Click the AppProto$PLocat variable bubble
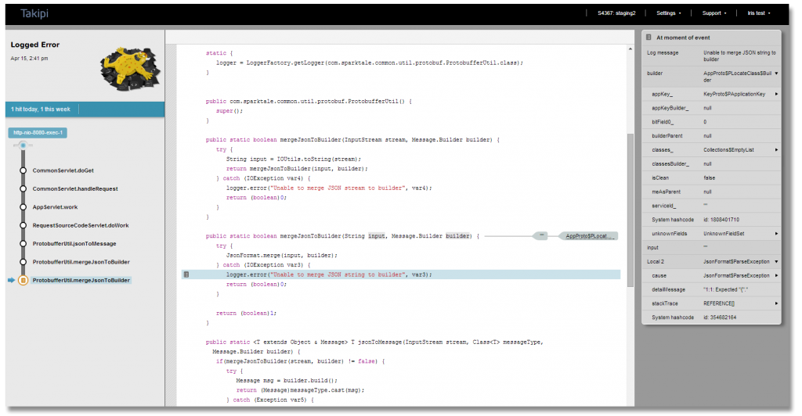 (x=588, y=236)
